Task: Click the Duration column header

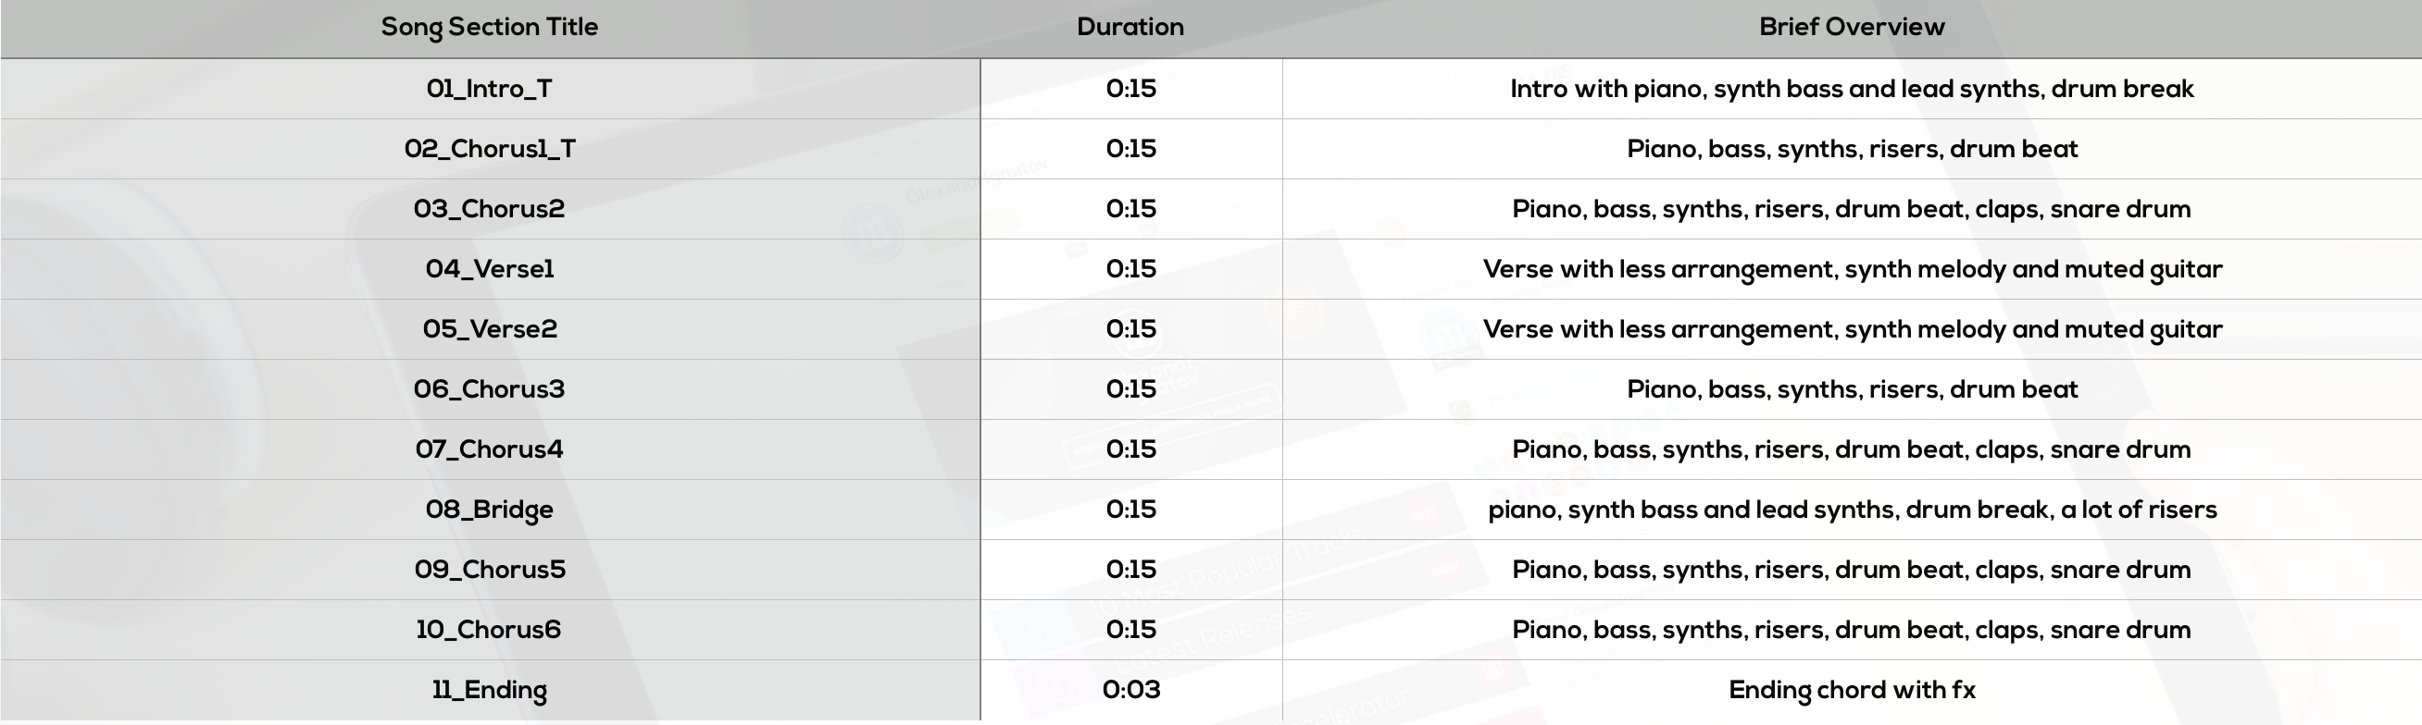Action: click(x=1130, y=27)
